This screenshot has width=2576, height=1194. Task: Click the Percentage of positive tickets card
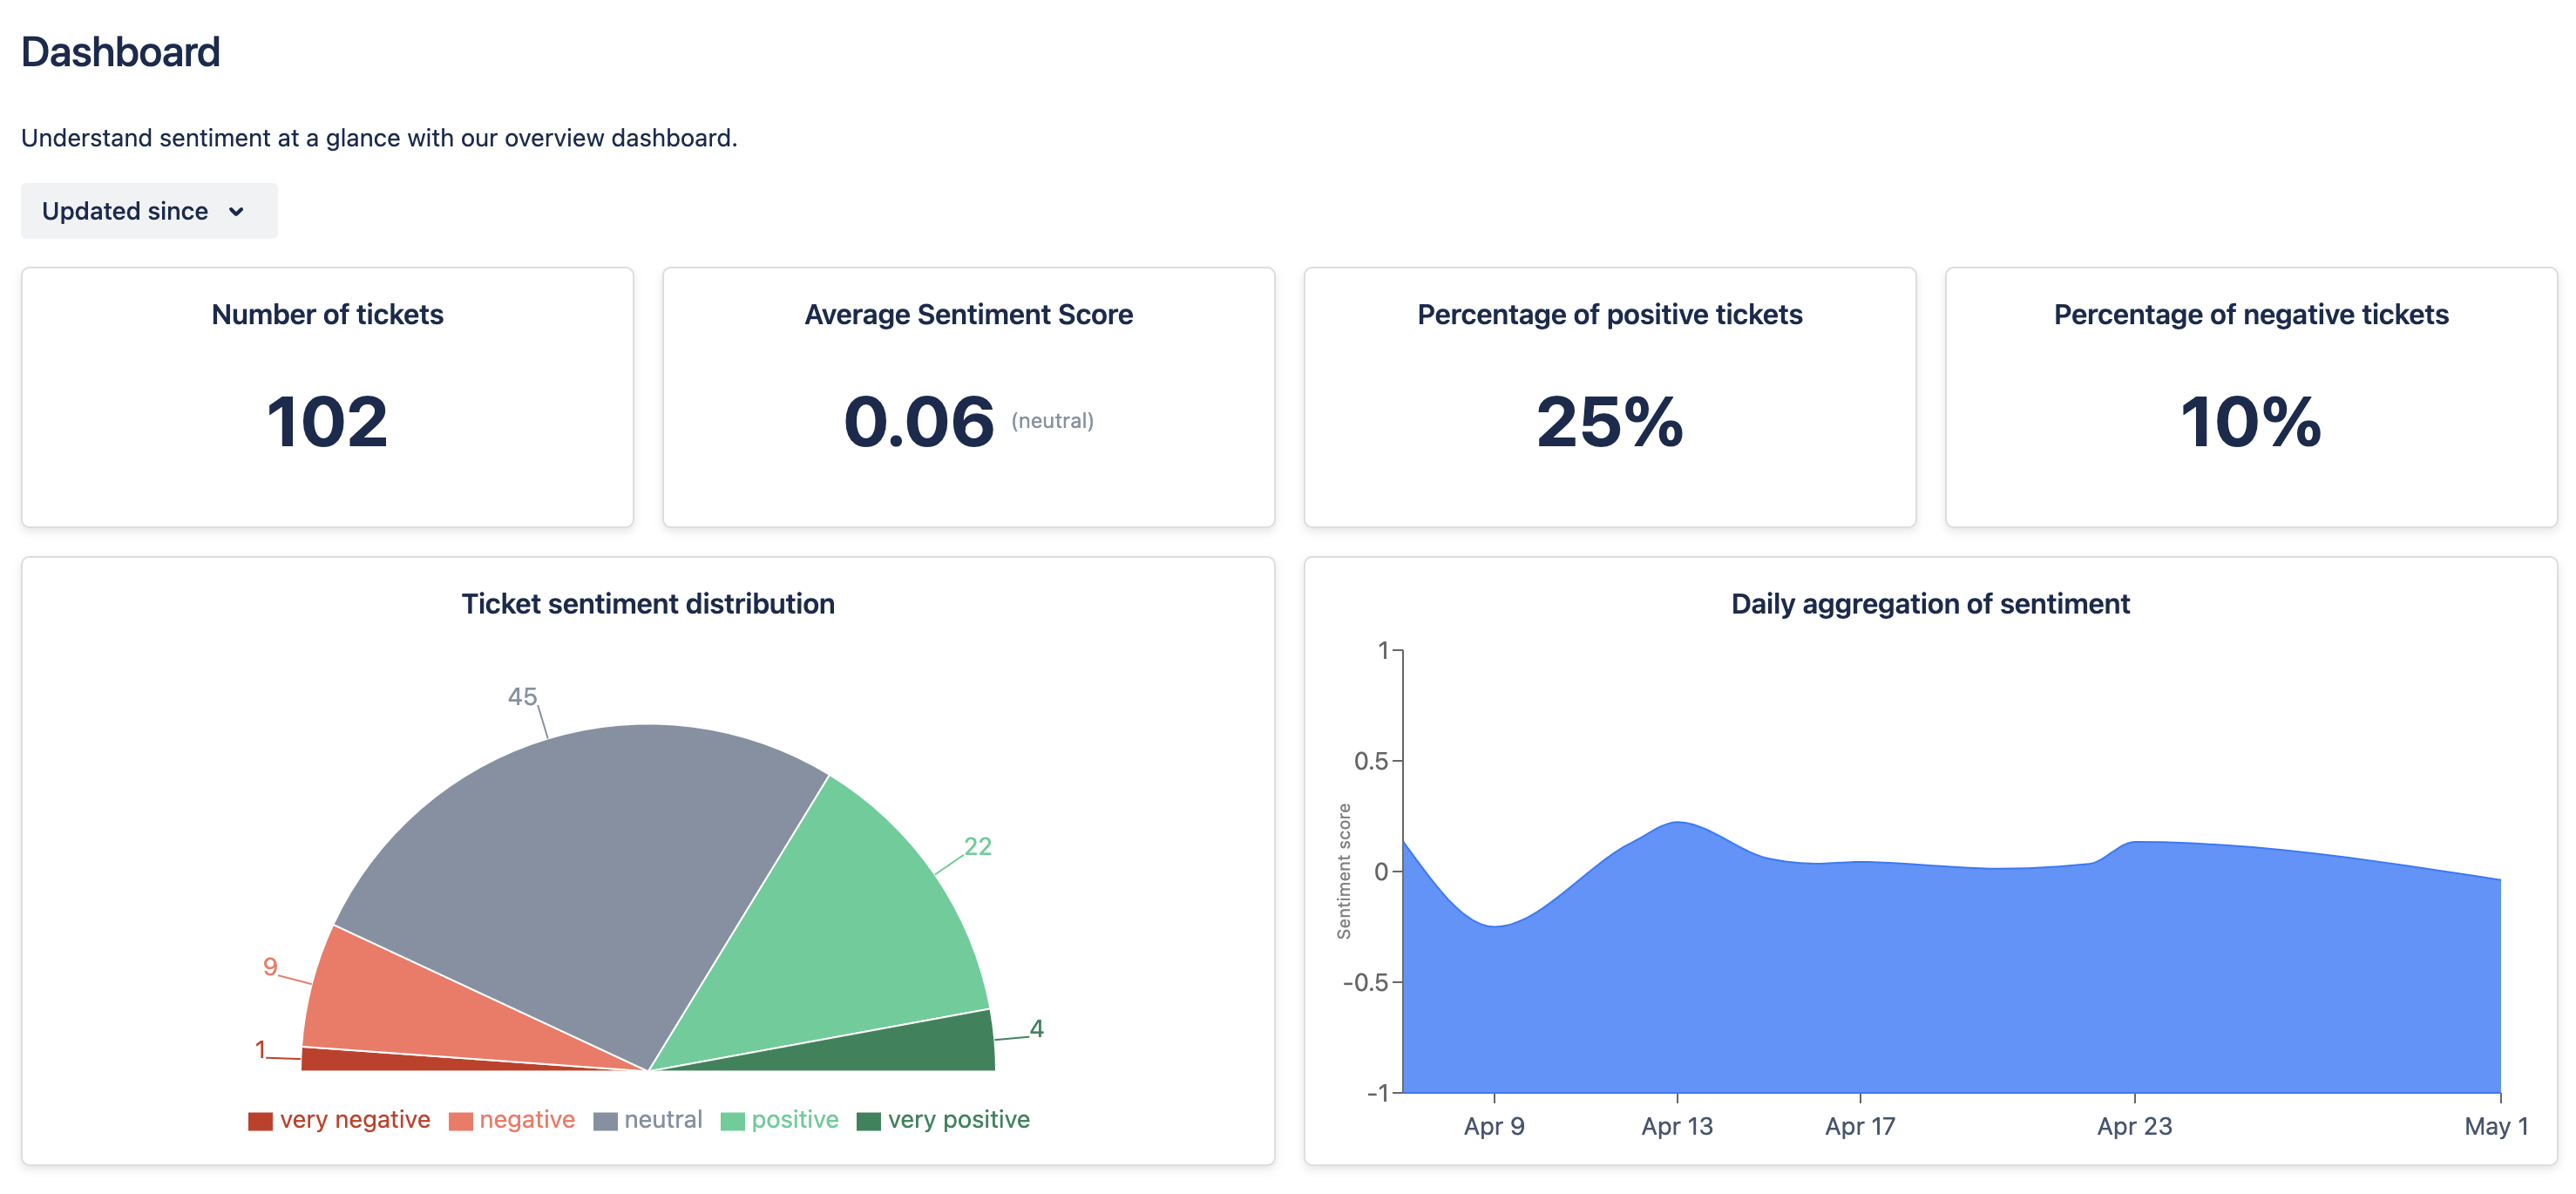click(1609, 397)
